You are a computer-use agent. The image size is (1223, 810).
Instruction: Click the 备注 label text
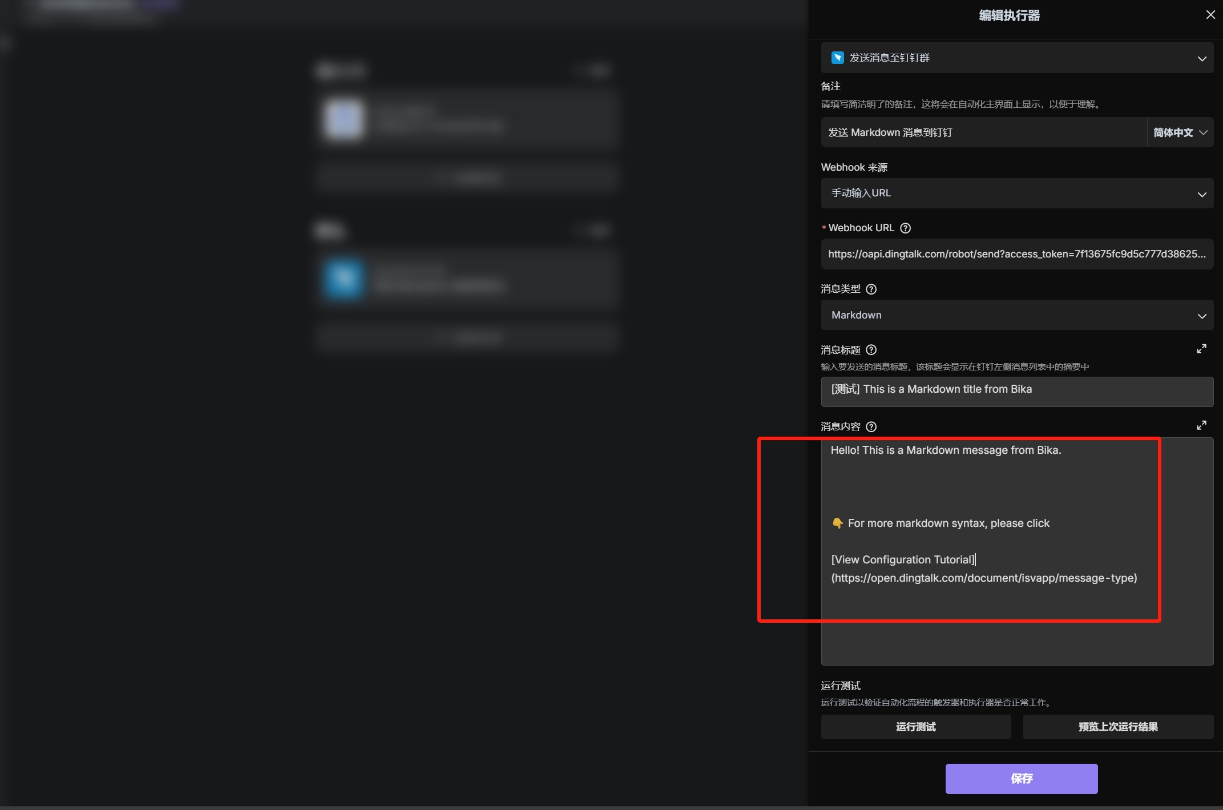point(831,86)
